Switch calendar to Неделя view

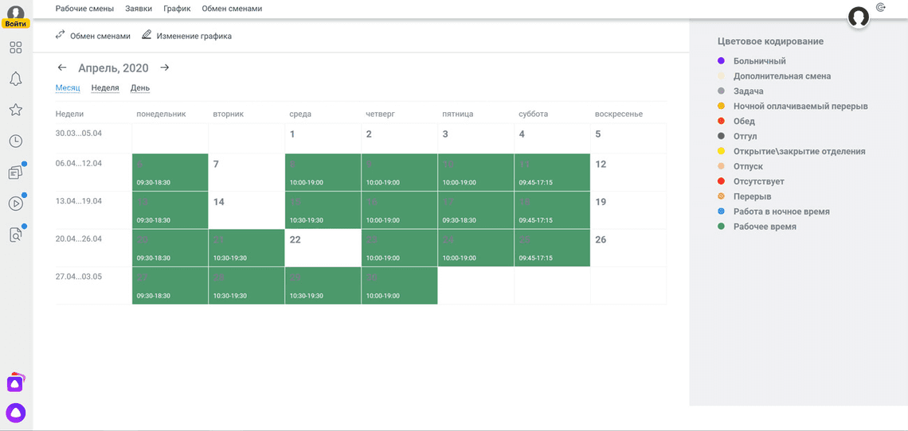click(105, 88)
